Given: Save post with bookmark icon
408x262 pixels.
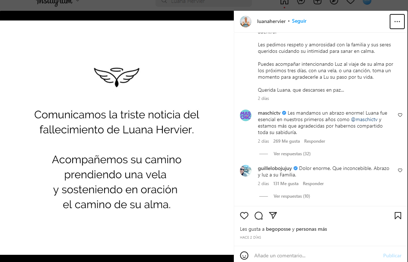Looking at the screenshot, I should 398,216.
